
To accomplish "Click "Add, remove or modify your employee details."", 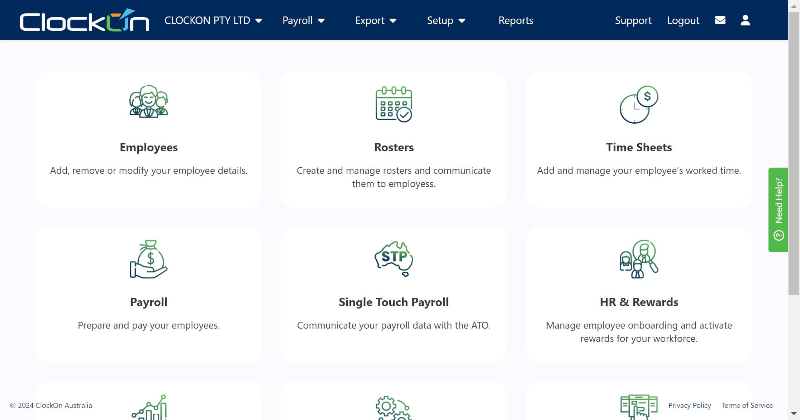I will coord(149,171).
